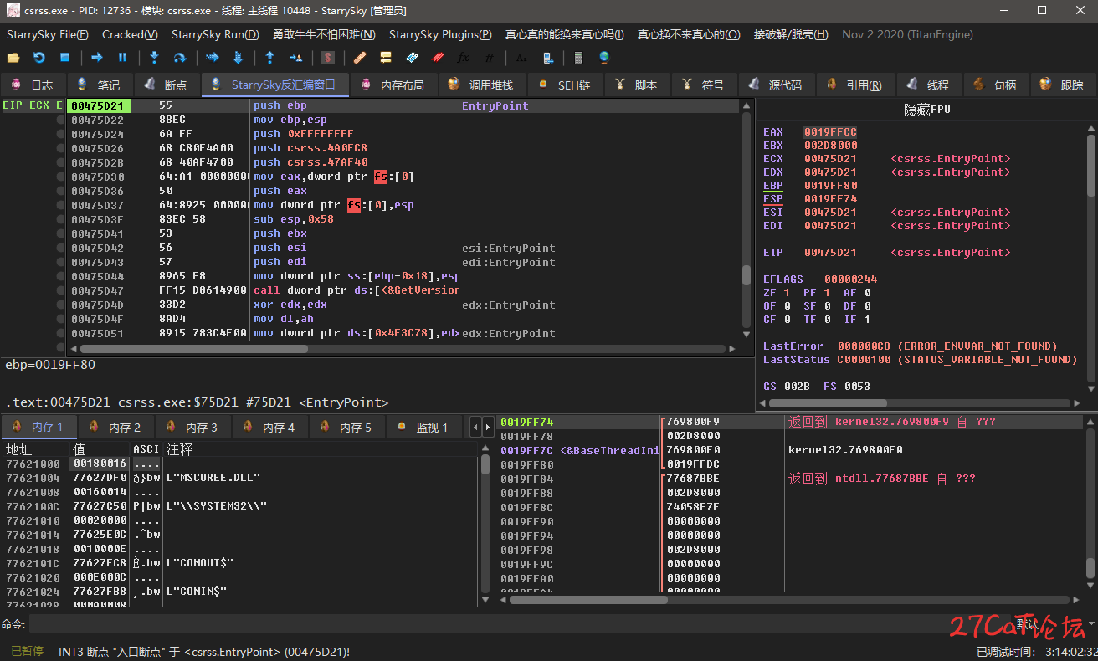Switch to the 断点 breakpoints tab

pyautogui.click(x=166, y=85)
